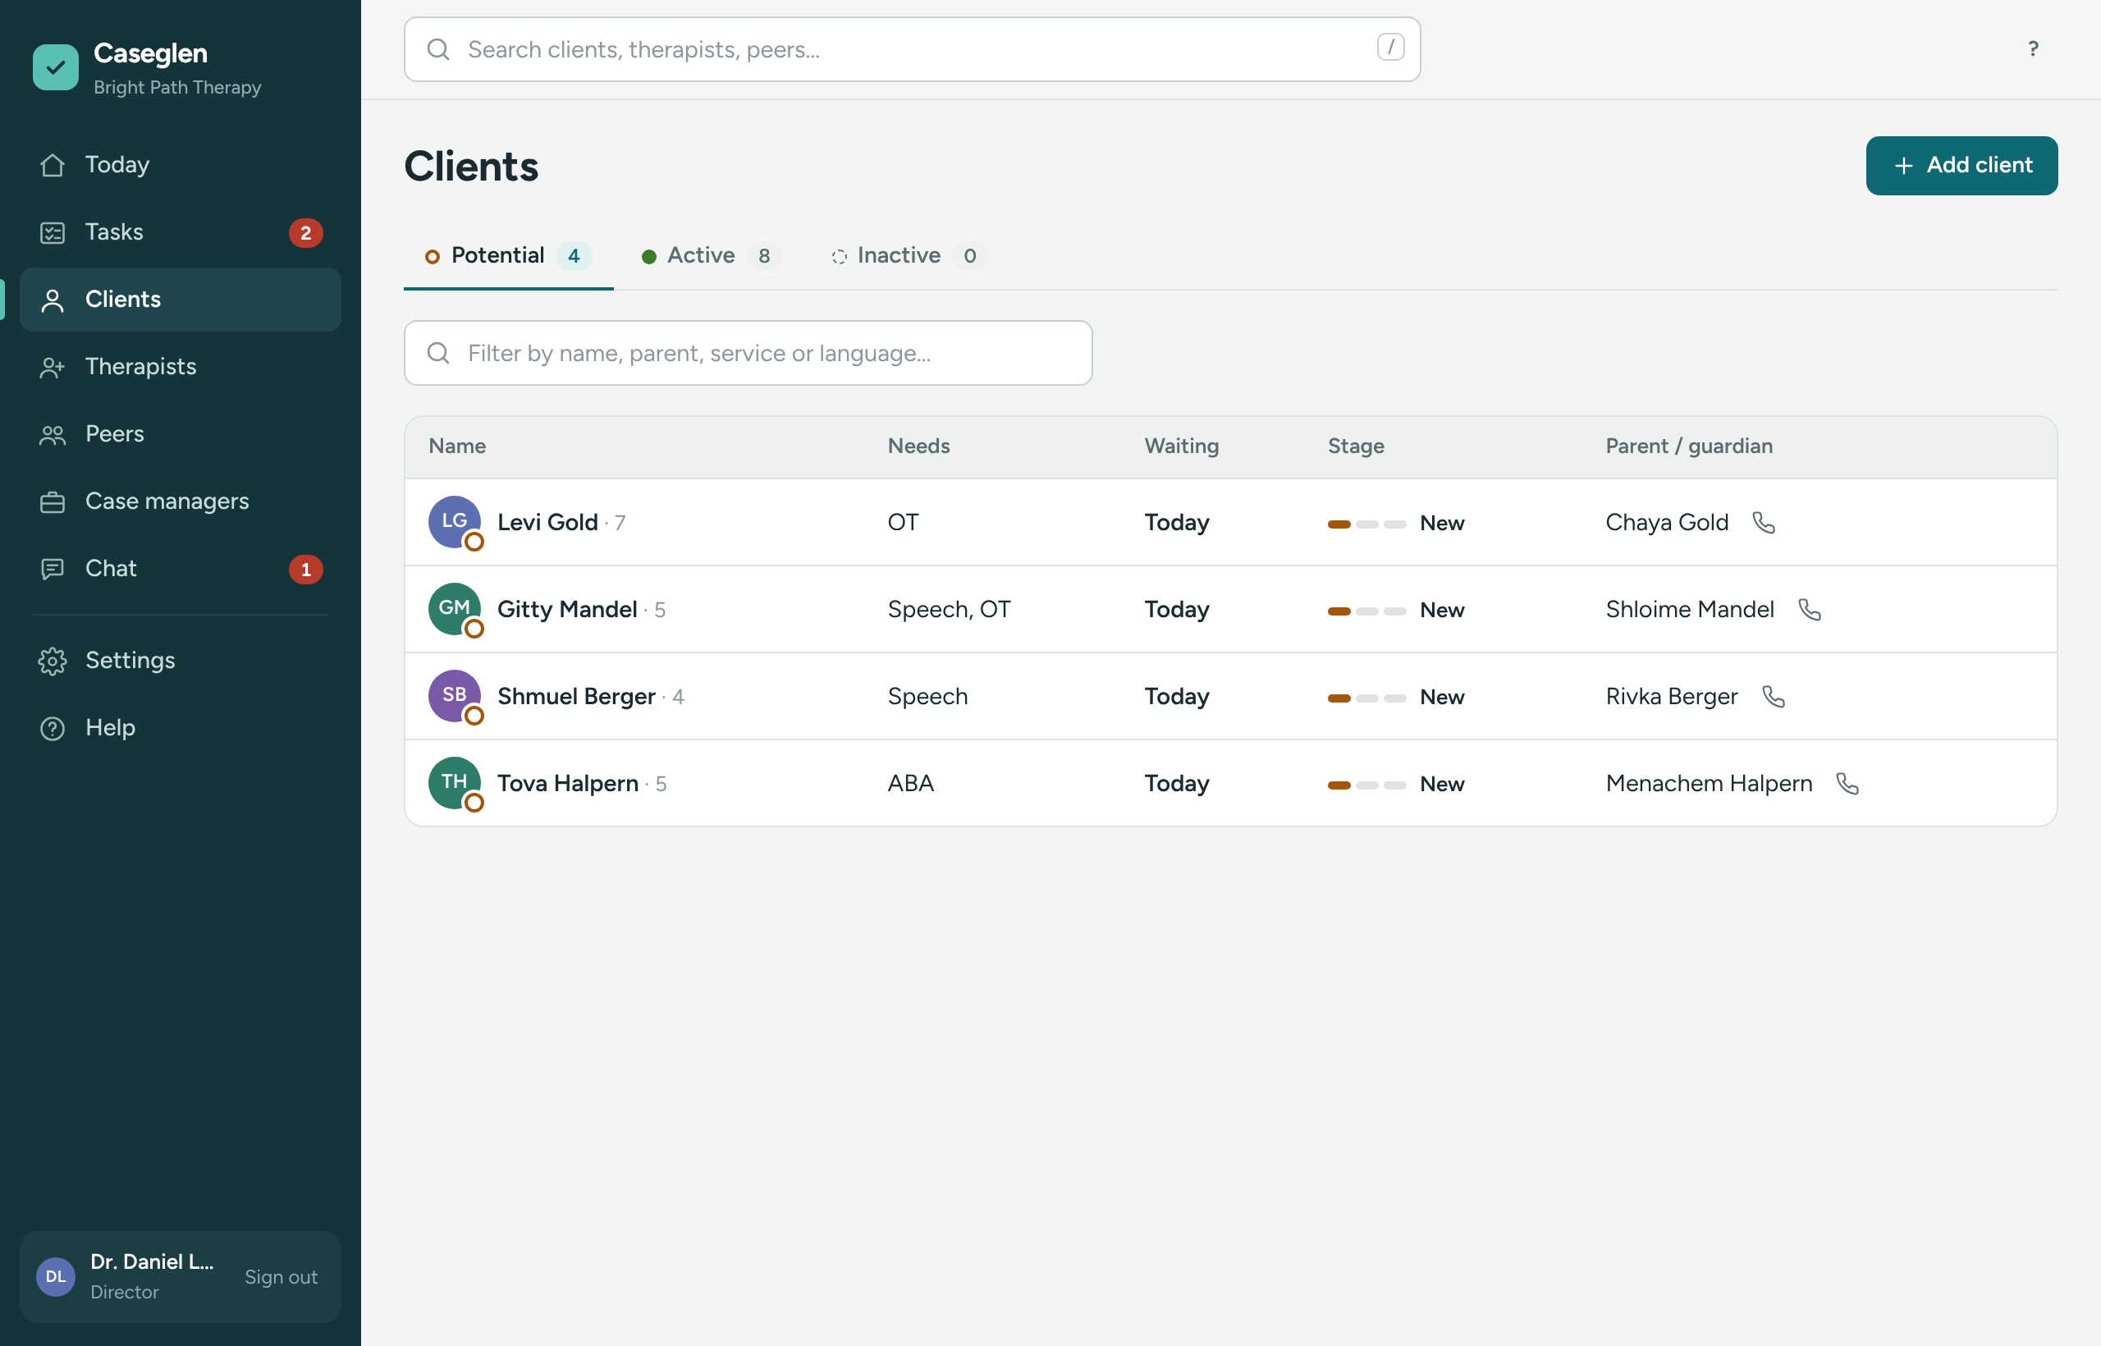
Task: Click the 'ABA' needs cell
Action: point(911,783)
